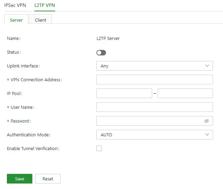Open the Uplink Interface dropdown

[x=155, y=66]
